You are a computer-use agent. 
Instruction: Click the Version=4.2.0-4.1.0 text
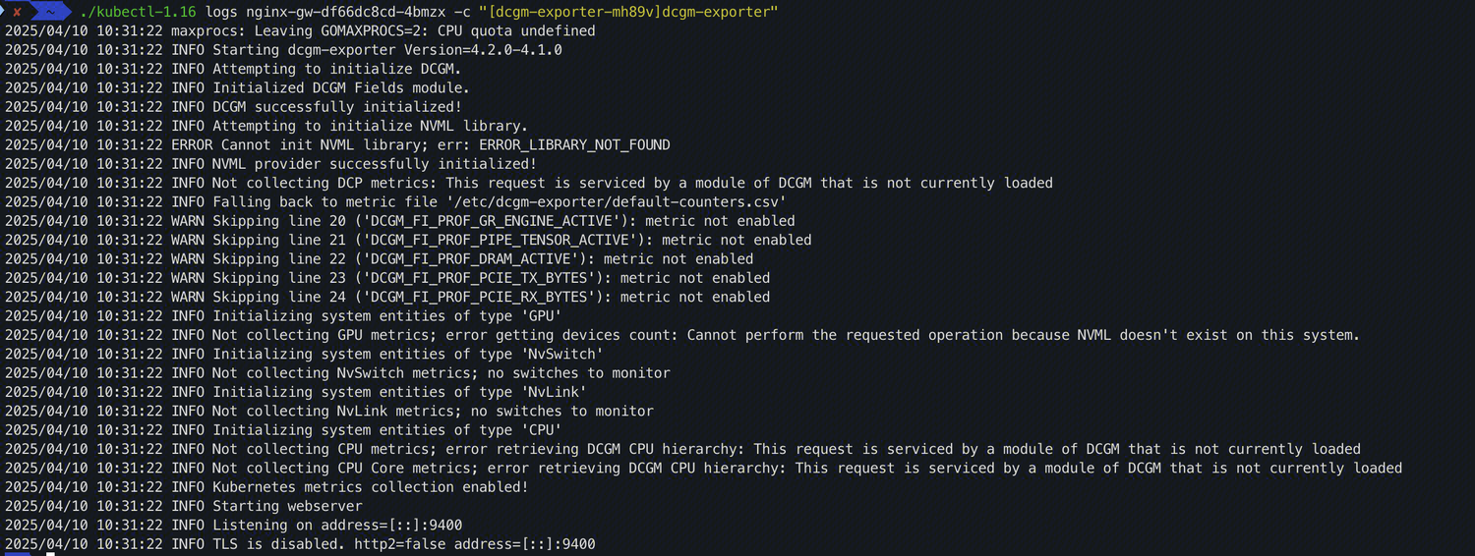(x=483, y=49)
